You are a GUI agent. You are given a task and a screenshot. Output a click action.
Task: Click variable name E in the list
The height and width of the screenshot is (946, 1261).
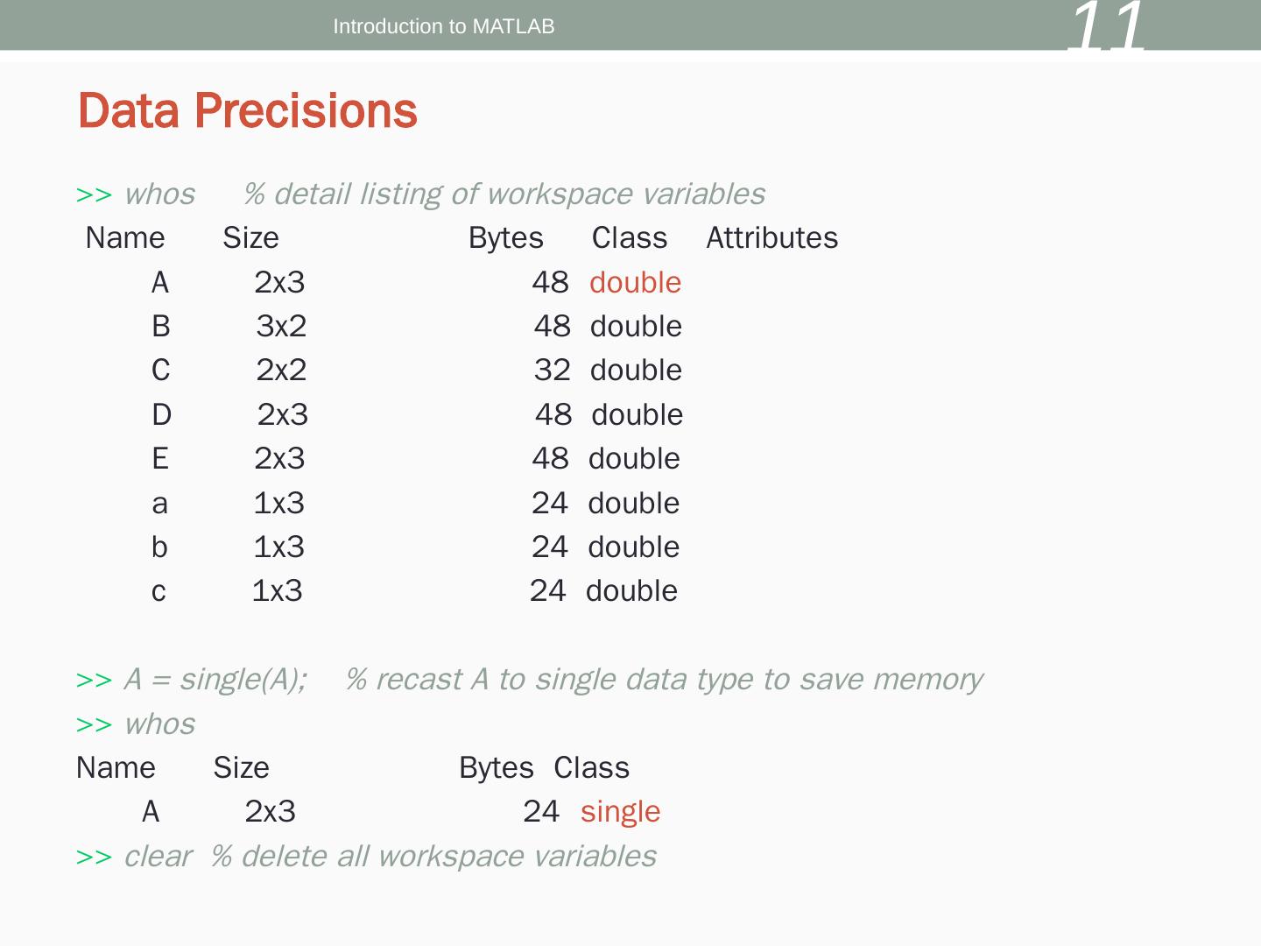click(159, 459)
